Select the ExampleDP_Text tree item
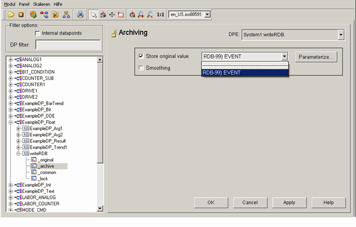The height and width of the screenshot is (227, 356). 38,191
